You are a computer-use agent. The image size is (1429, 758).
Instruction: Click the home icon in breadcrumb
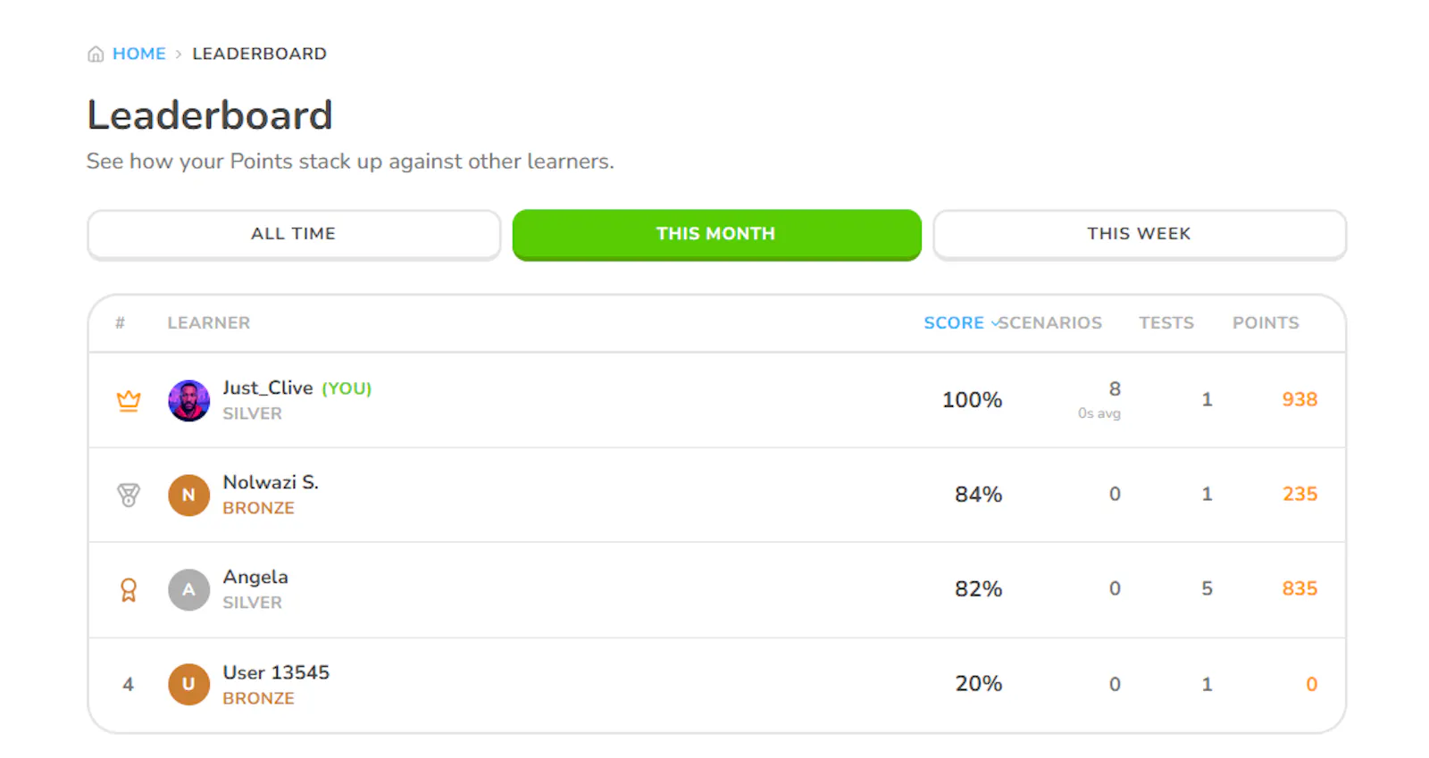96,54
